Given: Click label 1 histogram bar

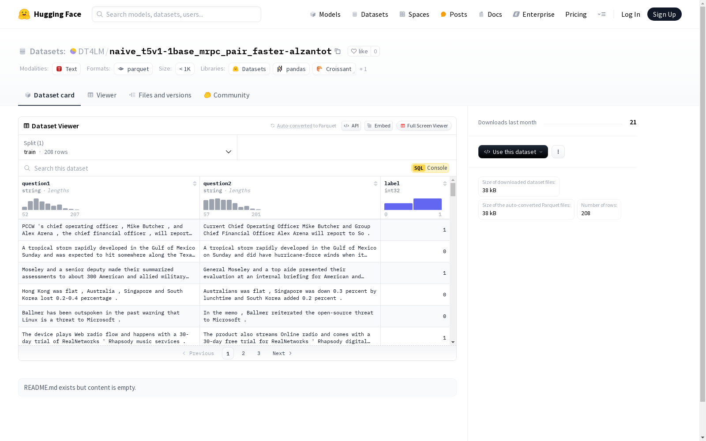Looking at the screenshot, I should tap(428, 204).
